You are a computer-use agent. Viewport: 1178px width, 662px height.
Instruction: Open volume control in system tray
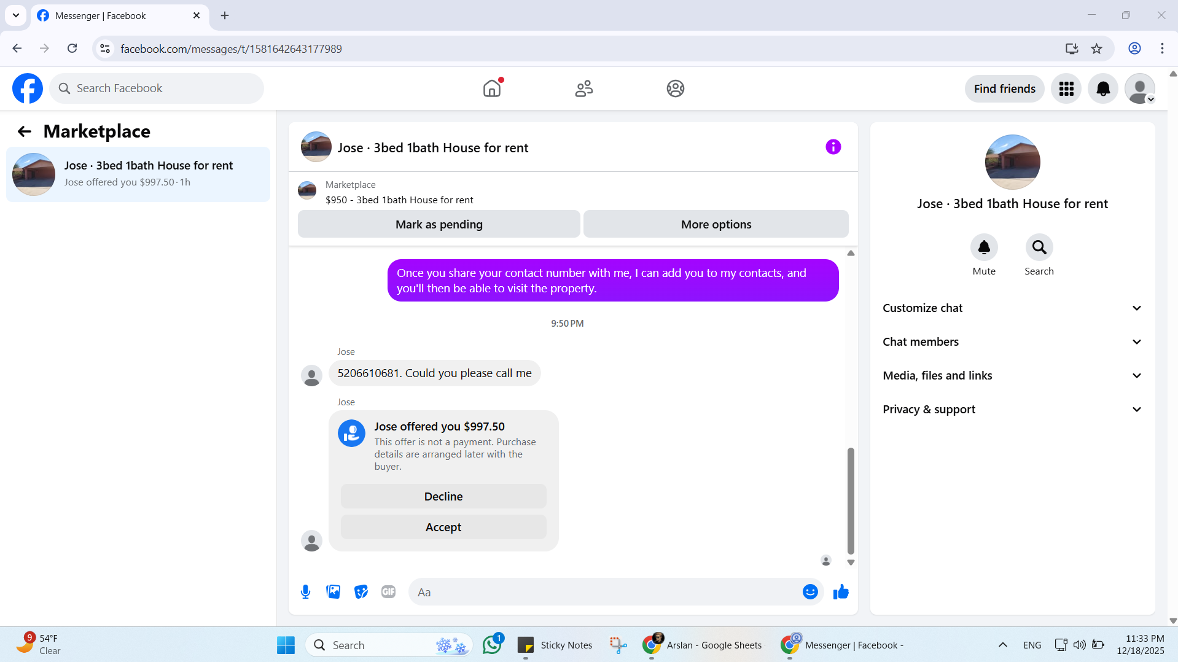coord(1079,645)
